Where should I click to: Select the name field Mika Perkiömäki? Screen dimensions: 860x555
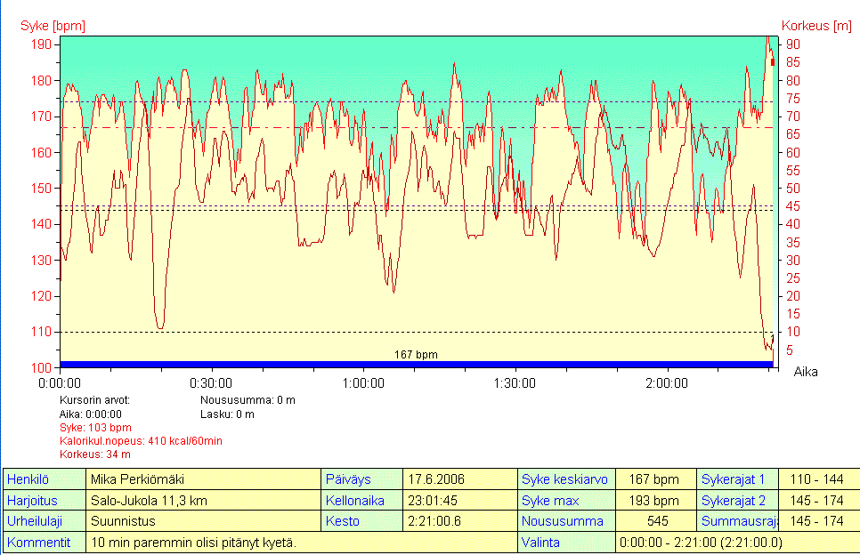pyautogui.click(x=136, y=479)
